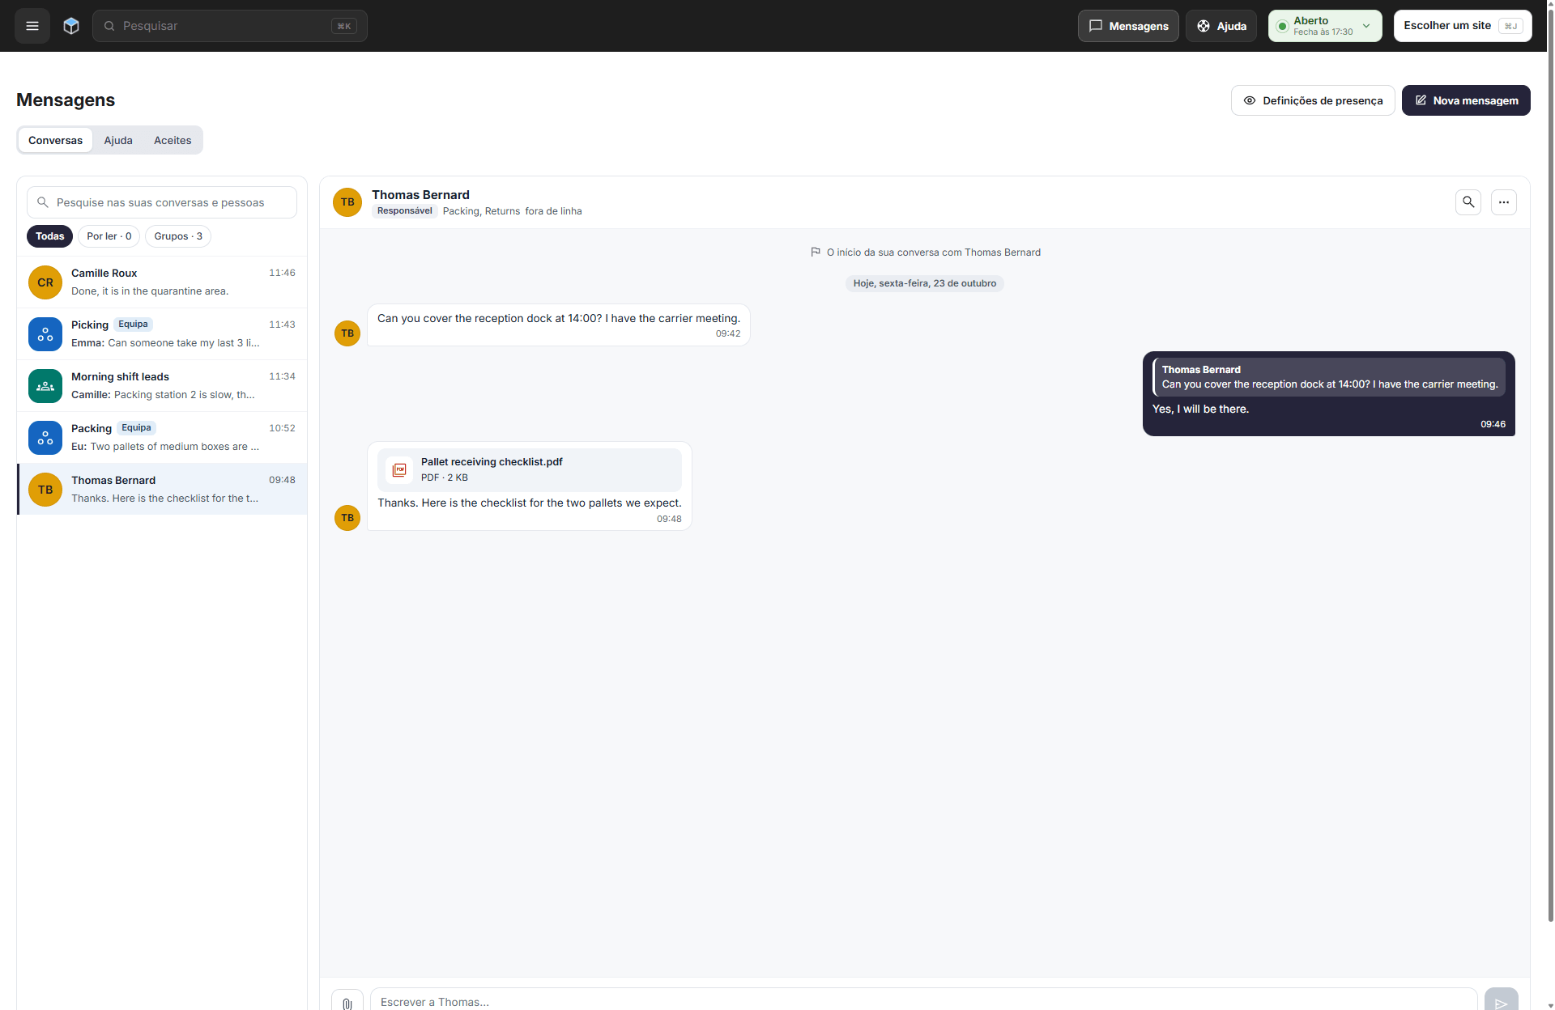This screenshot has height=1010, width=1555.
Task: Expand the Aberto status dropdown
Action: (1325, 26)
